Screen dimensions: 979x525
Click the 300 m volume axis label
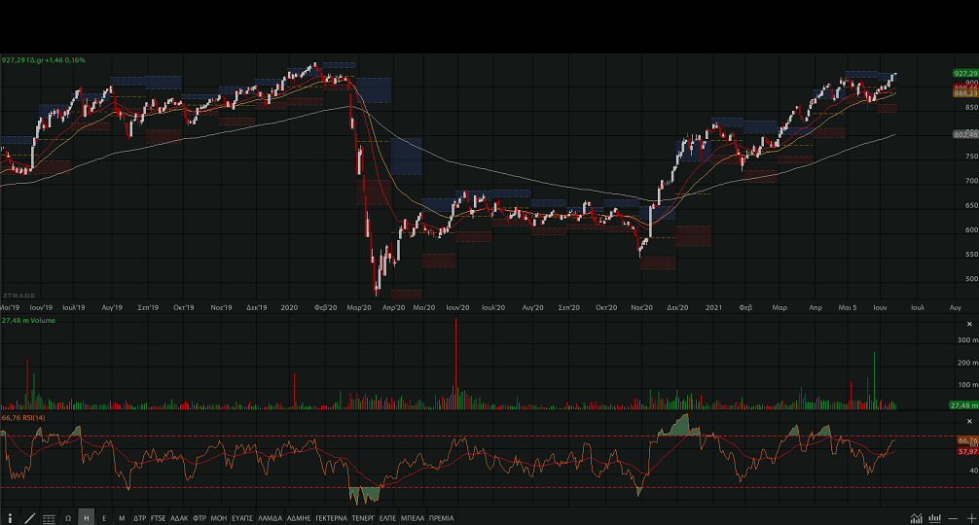967,340
